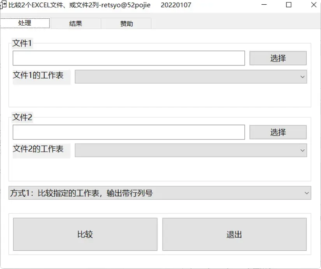Open the 文件1的工作表 worksheet dropdown

(187, 76)
